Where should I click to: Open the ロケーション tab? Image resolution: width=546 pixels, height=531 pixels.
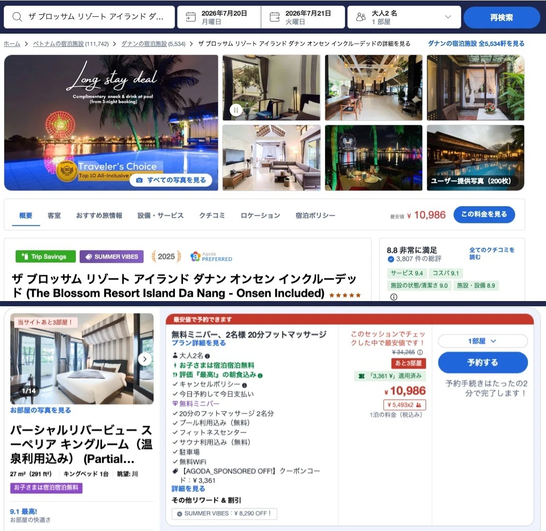pyautogui.click(x=261, y=216)
